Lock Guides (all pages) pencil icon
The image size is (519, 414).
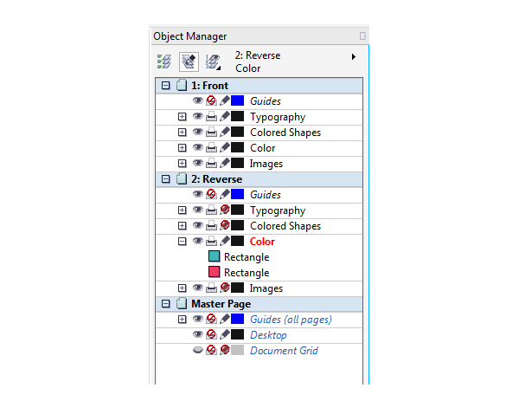(x=225, y=319)
